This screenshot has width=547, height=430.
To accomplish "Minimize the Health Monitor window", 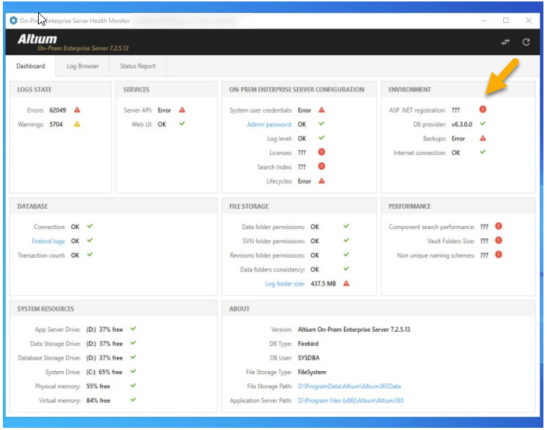I will click(484, 21).
